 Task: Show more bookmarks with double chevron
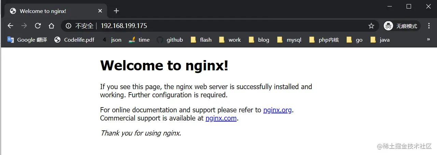coord(428,40)
